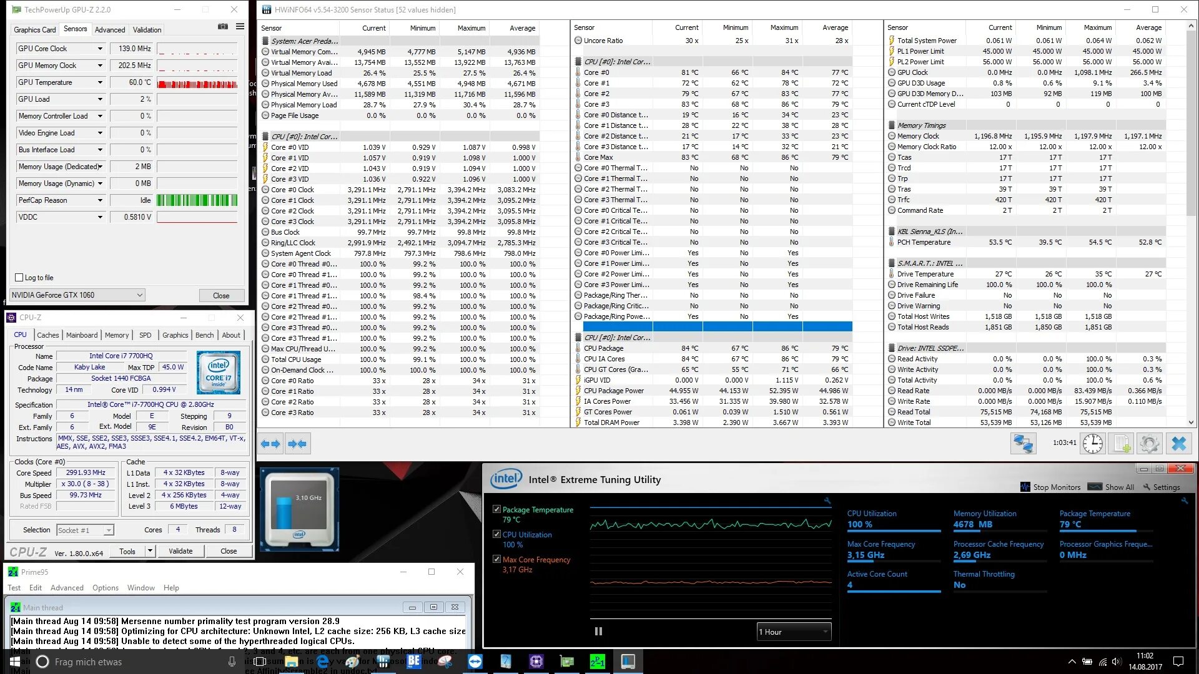This screenshot has width=1199, height=674.
Task: Uncheck Max Core Frequency monitor
Action: (496, 559)
